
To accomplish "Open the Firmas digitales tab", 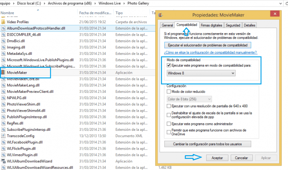I will coord(212,25).
